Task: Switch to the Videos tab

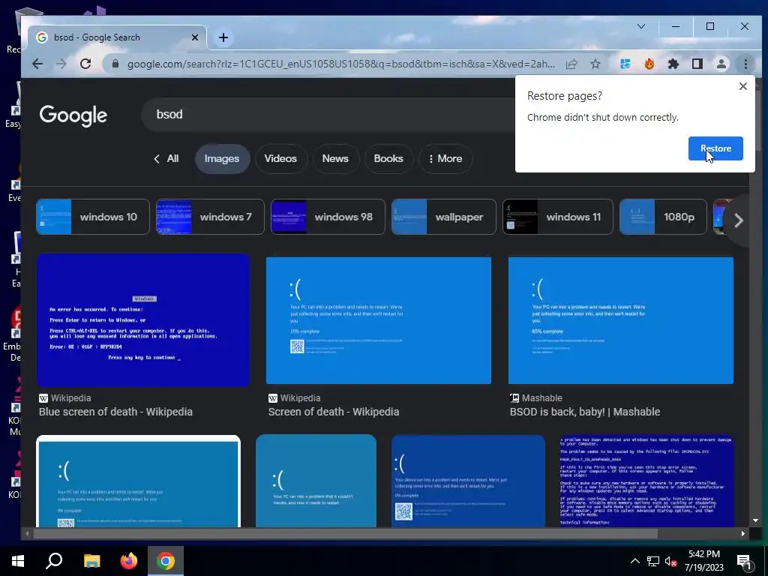Action: [280, 159]
